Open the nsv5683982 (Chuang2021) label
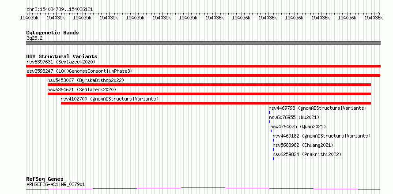Screen dimensions: 393x194 click(303, 145)
